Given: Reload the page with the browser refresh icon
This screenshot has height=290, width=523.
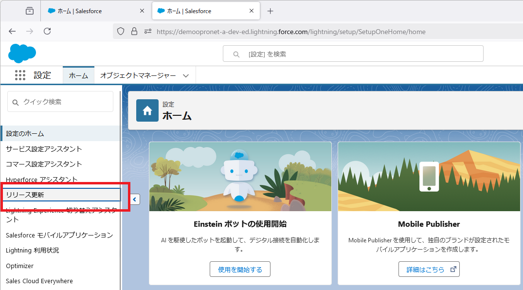Looking at the screenshot, I should pyautogui.click(x=47, y=32).
